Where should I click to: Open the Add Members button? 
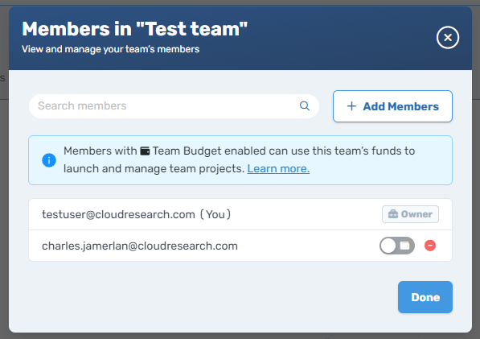click(392, 106)
